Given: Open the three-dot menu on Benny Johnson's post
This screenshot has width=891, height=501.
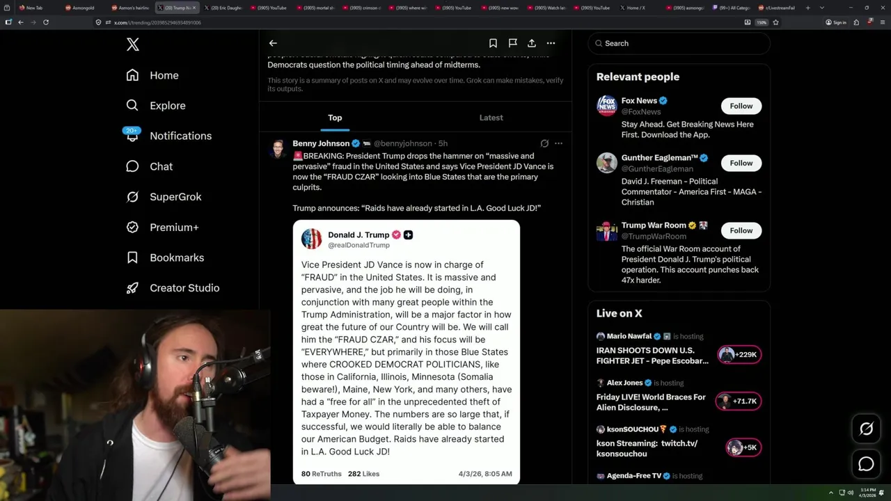Looking at the screenshot, I should coord(558,143).
